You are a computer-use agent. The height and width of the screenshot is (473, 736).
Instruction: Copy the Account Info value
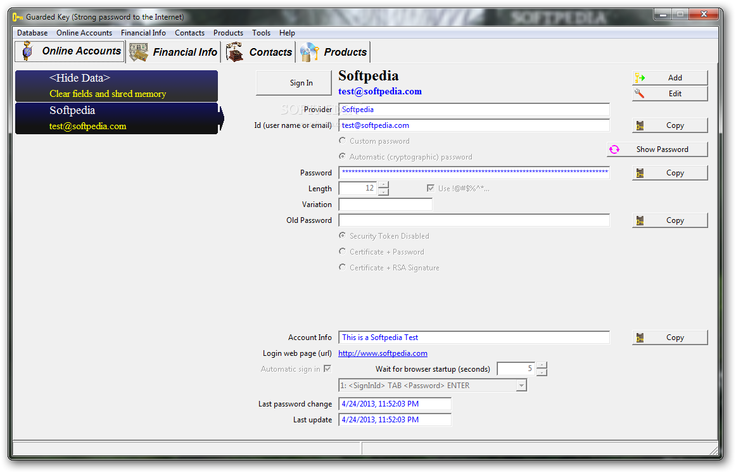point(670,338)
